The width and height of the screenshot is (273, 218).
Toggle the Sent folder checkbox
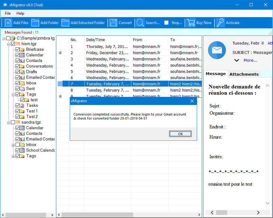pyautogui.click(x=17, y=89)
